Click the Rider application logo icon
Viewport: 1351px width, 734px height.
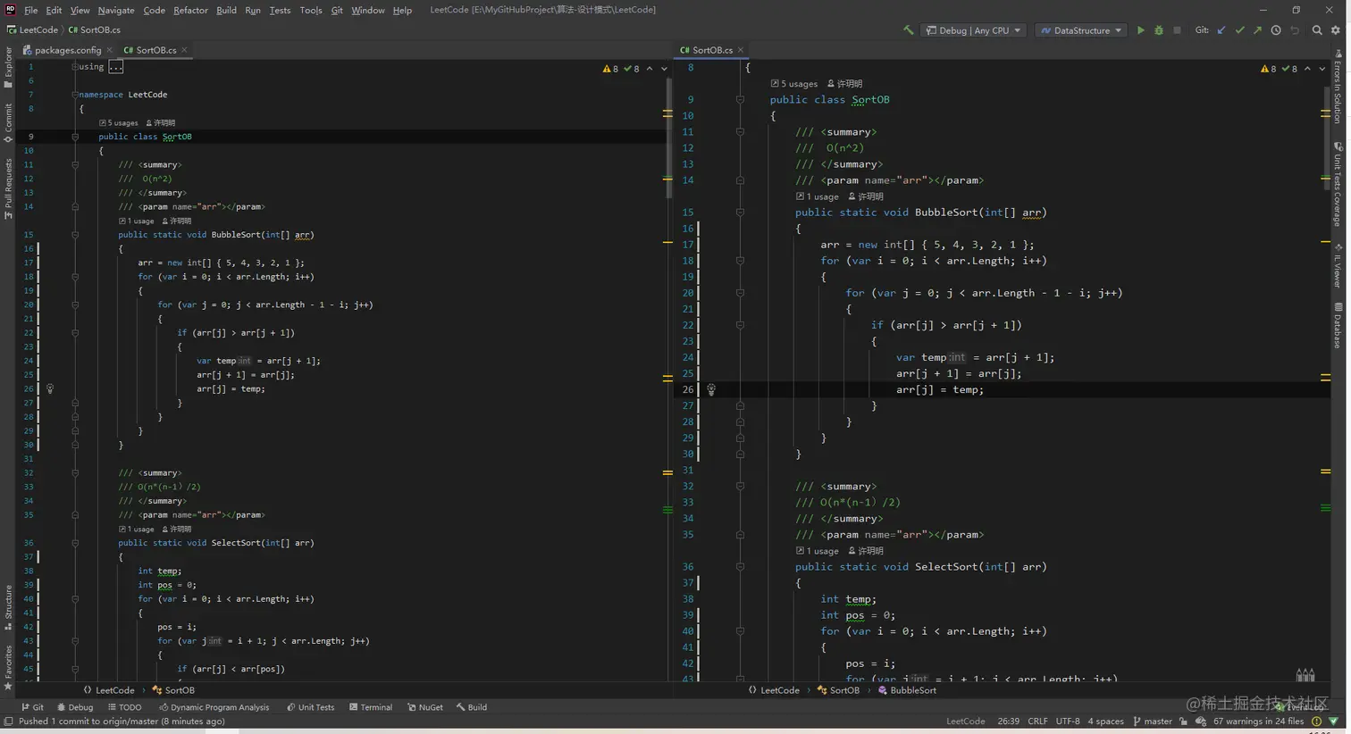[x=11, y=10]
